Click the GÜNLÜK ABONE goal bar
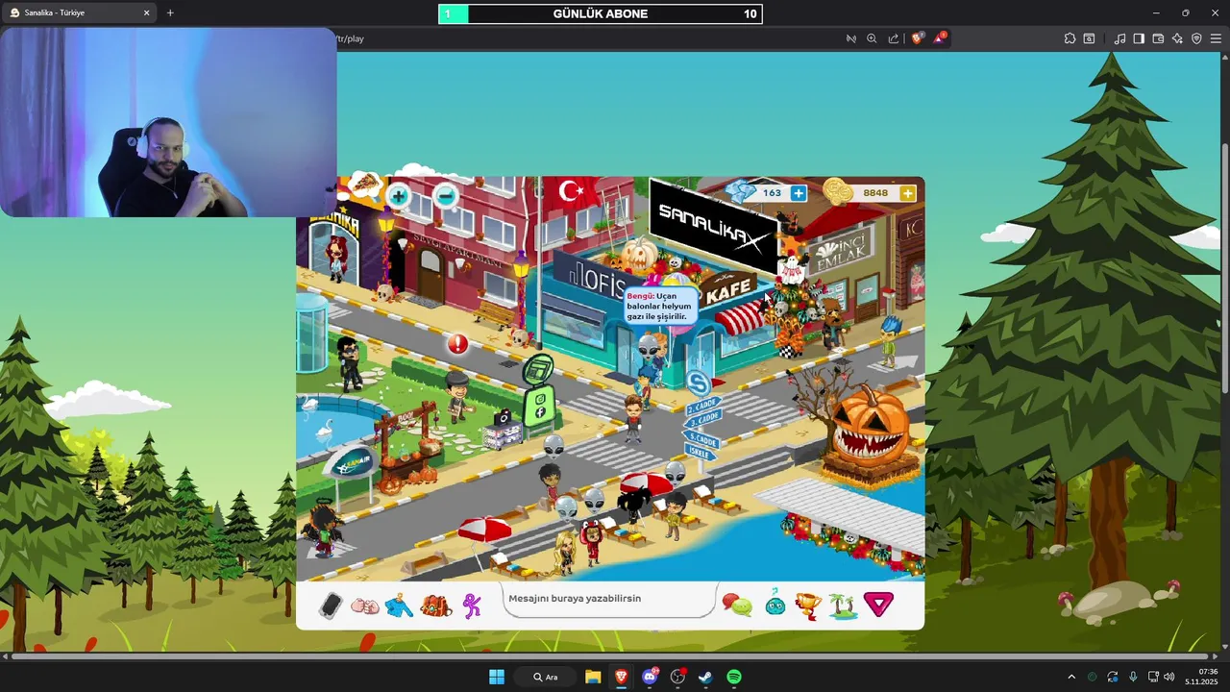Image resolution: width=1230 pixels, height=692 pixels. [x=601, y=13]
